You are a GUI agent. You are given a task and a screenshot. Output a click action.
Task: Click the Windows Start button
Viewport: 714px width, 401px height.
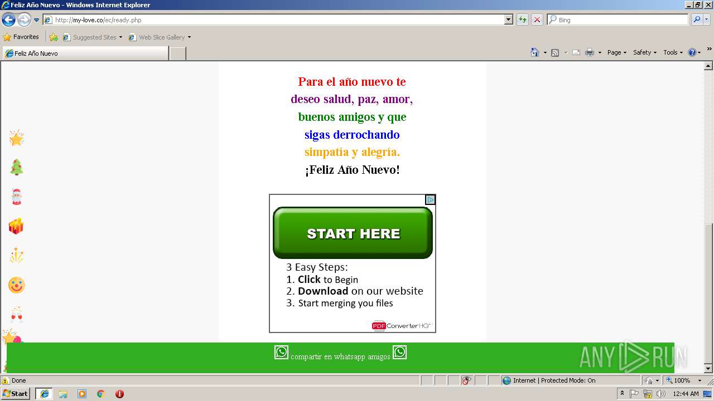pyautogui.click(x=16, y=393)
